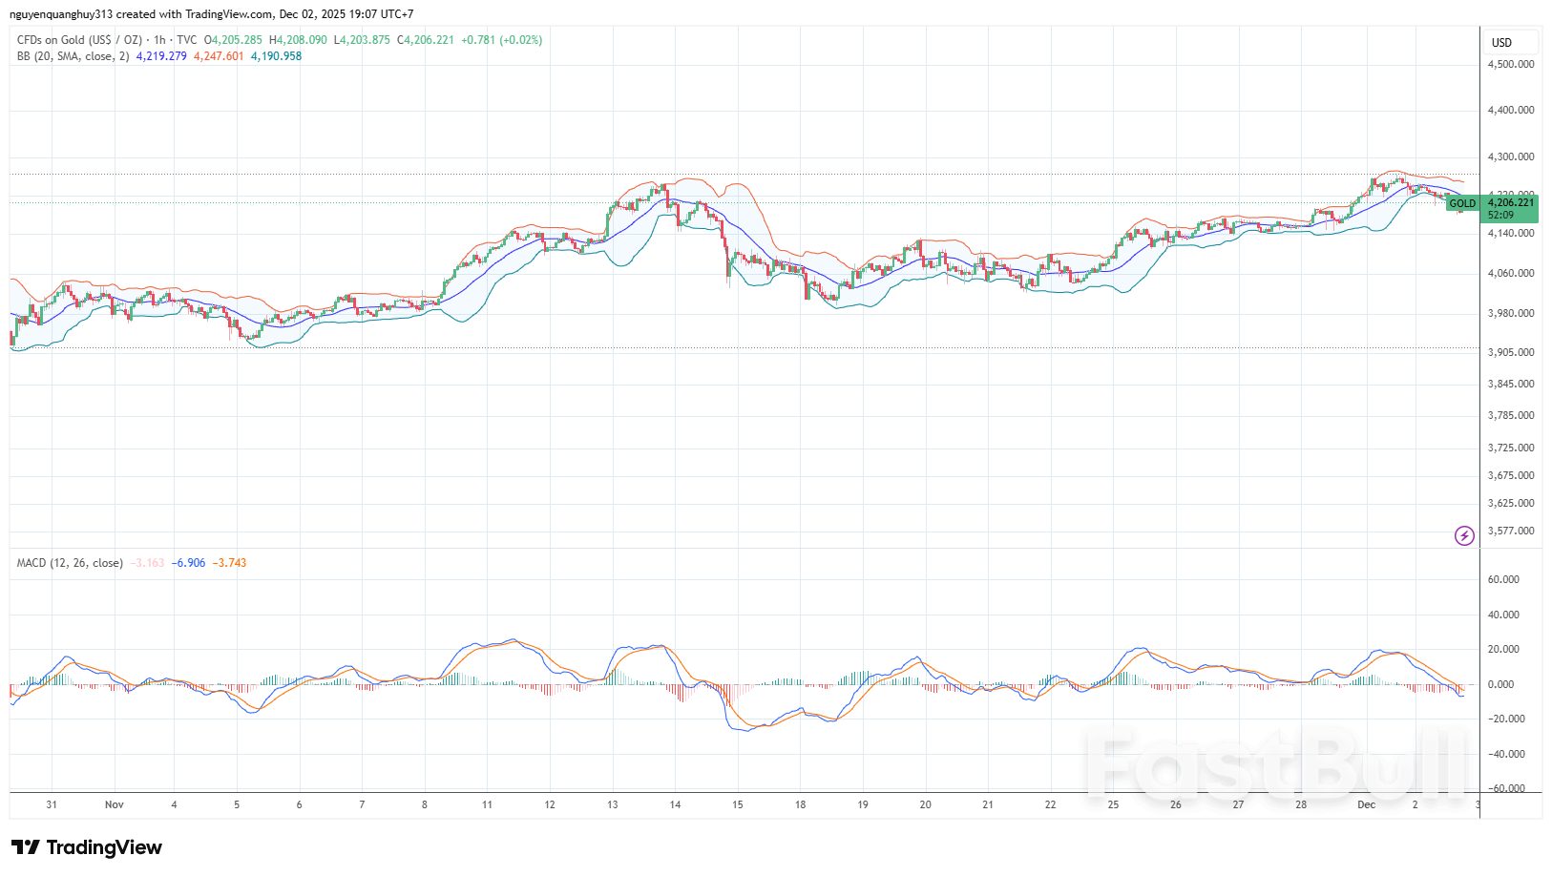Click the TradingView logo at bottom left
1552x876 pixels.
coord(87,847)
